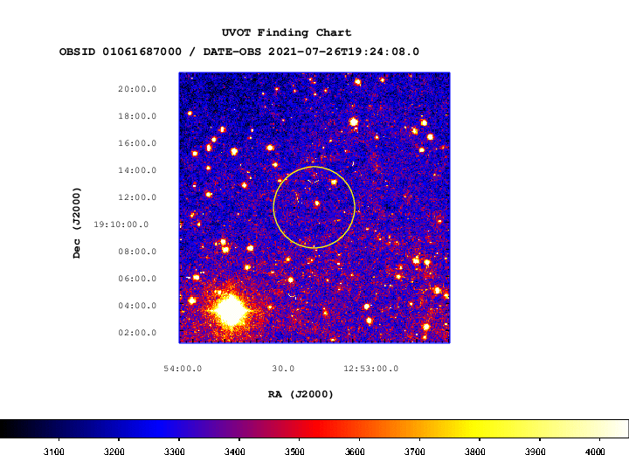The height and width of the screenshot is (455, 629).
Task: Click the colorbar value 3400
Action: tap(234, 452)
